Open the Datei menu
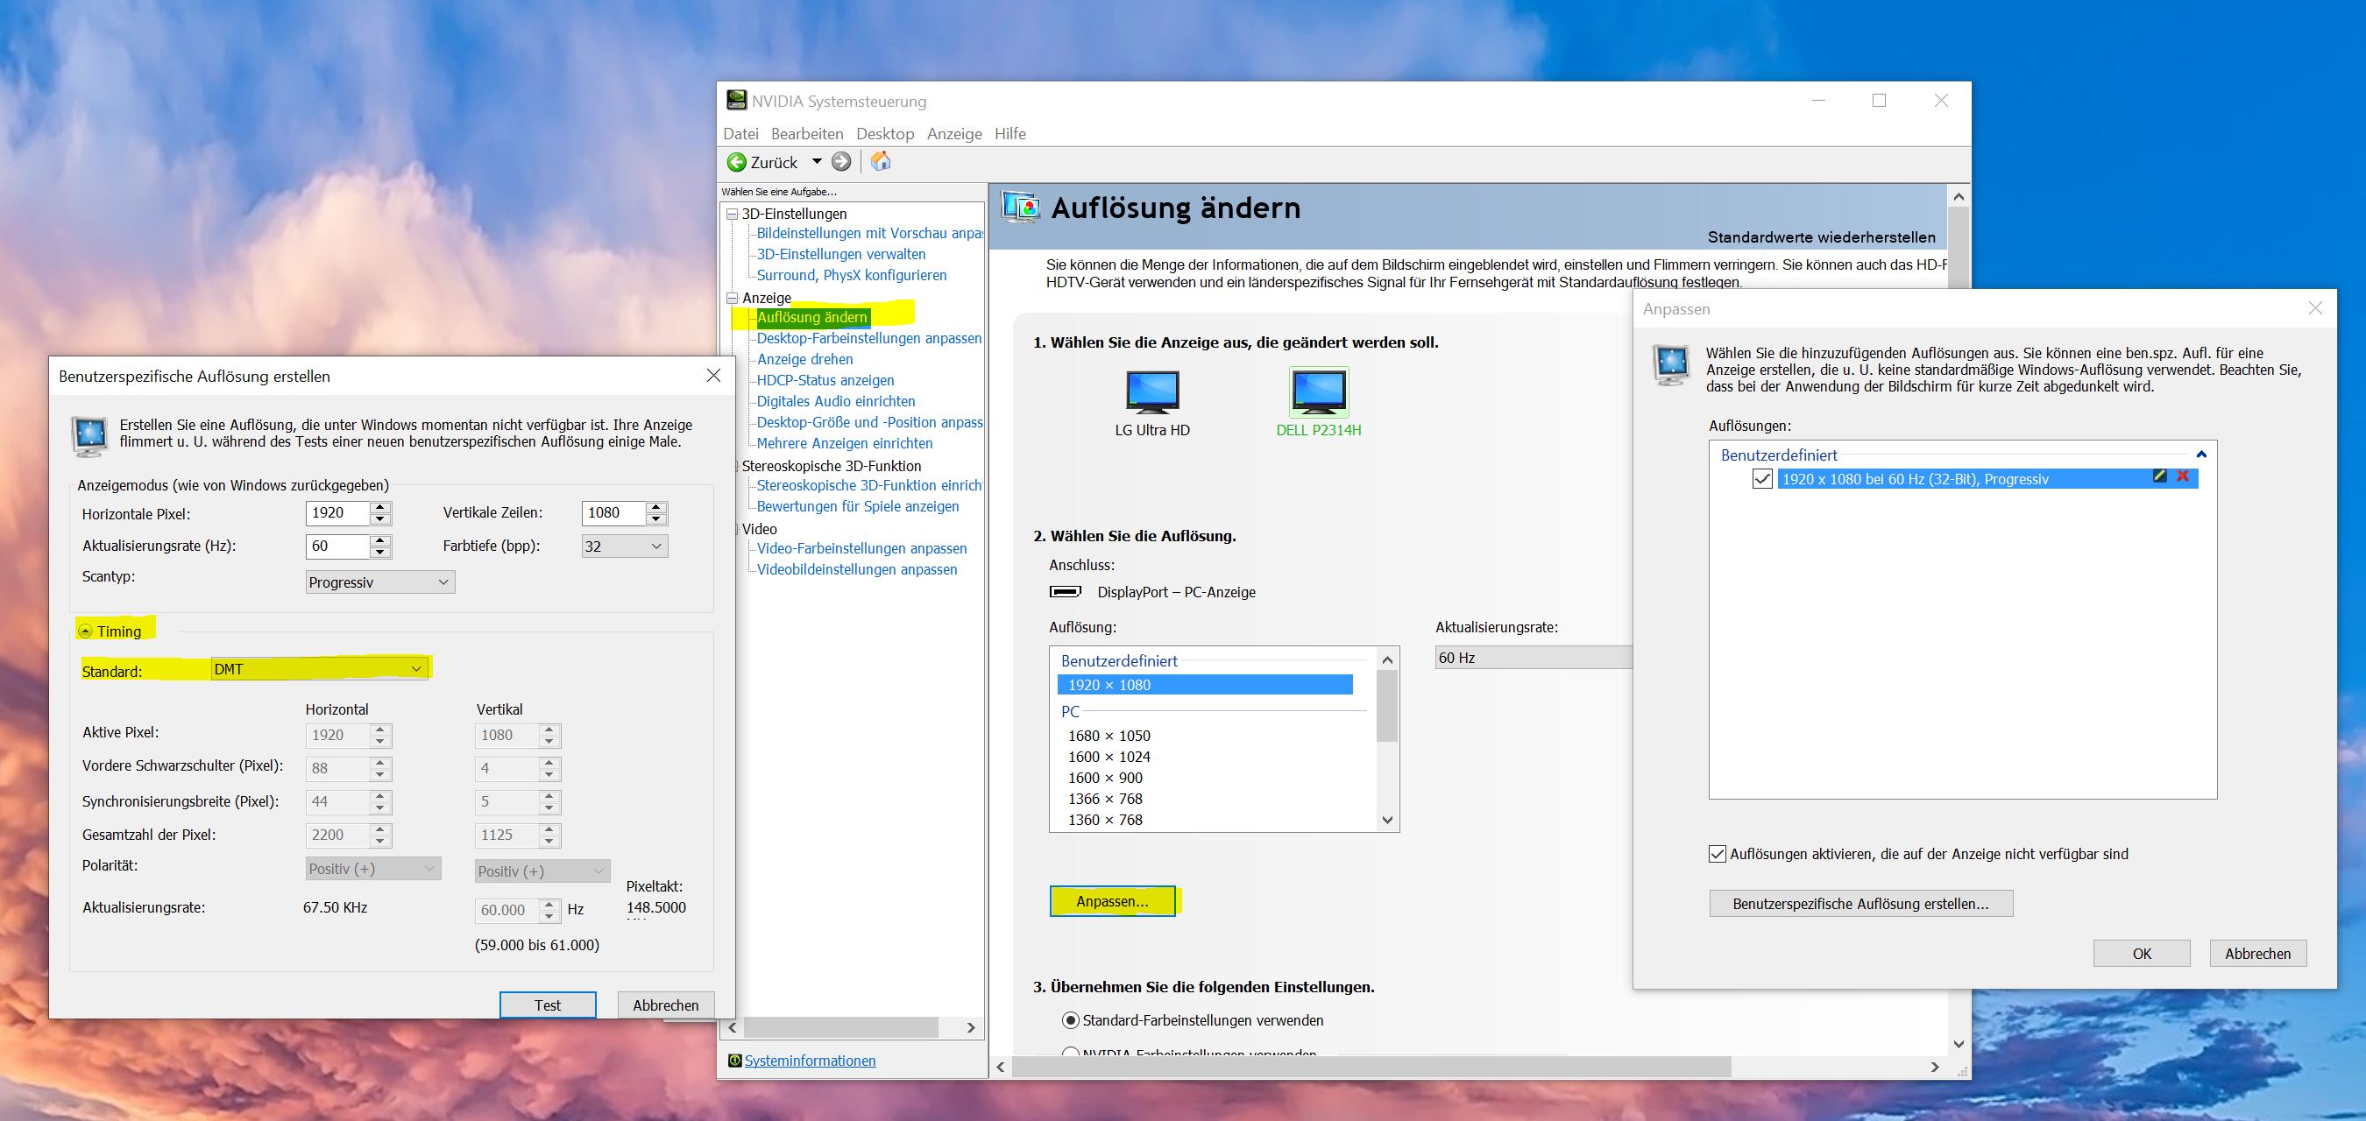The height and width of the screenshot is (1121, 2366). [740, 134]
